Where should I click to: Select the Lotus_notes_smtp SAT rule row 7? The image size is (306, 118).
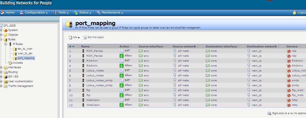[x=99, y=80]
